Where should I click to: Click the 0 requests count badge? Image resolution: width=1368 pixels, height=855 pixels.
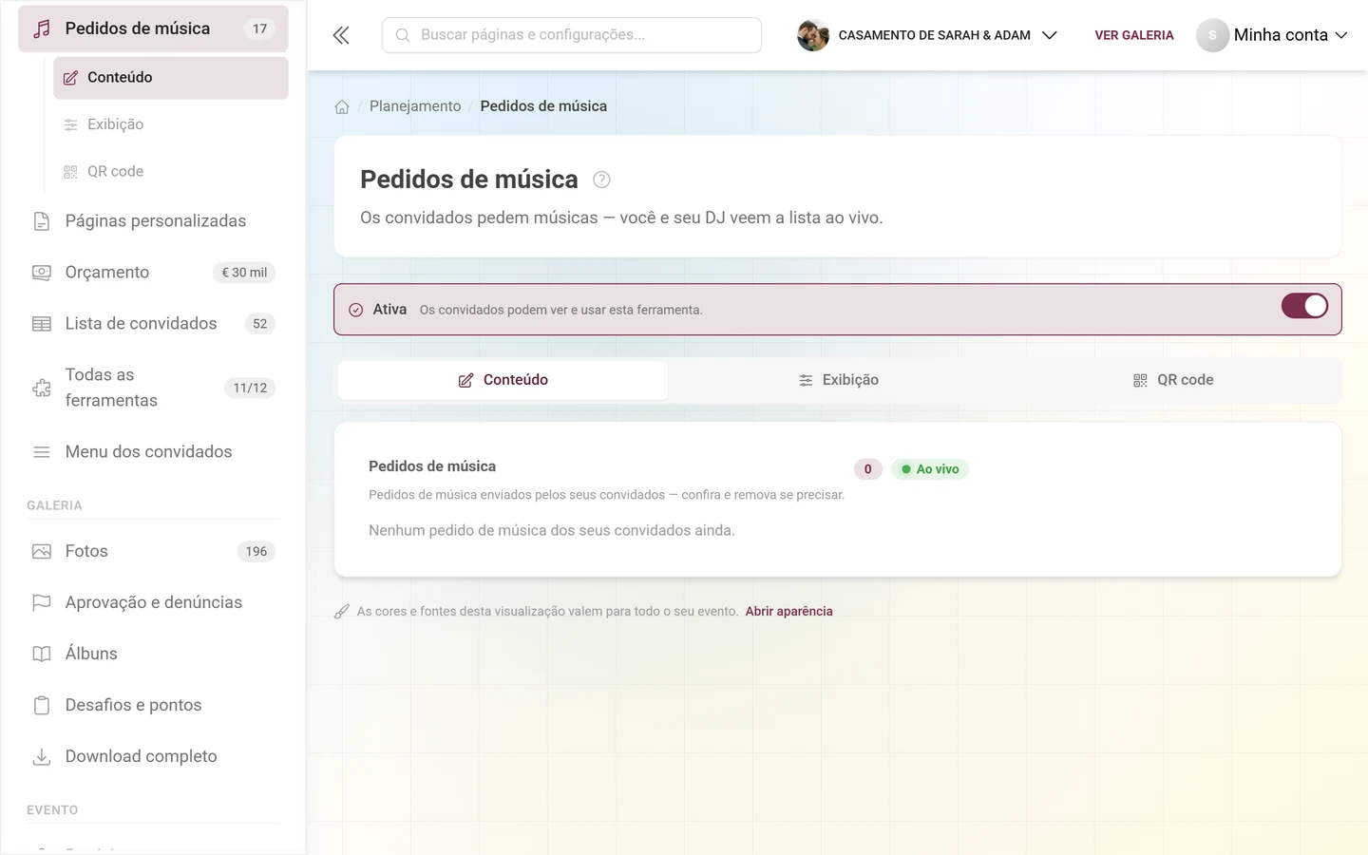click(868, 469)
